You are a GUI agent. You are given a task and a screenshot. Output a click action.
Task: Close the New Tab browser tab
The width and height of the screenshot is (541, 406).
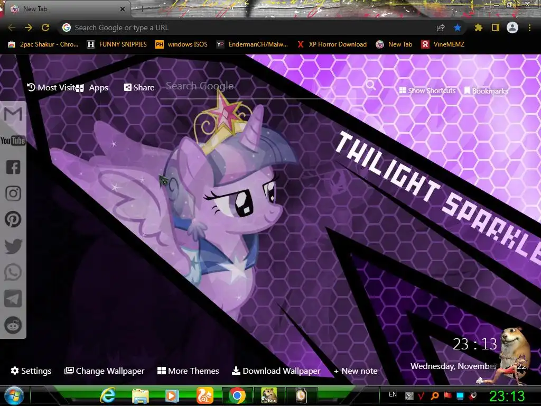coord(123,10)
